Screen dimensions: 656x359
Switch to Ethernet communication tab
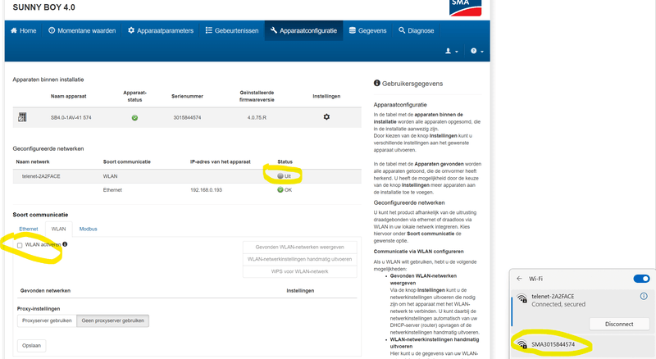29,229
